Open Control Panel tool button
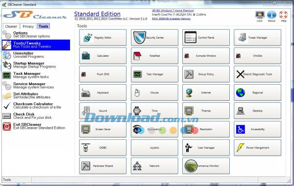Image resolution: width=294 pixels, height=186 pixels. pyautogui.click(x=206, y=38)
